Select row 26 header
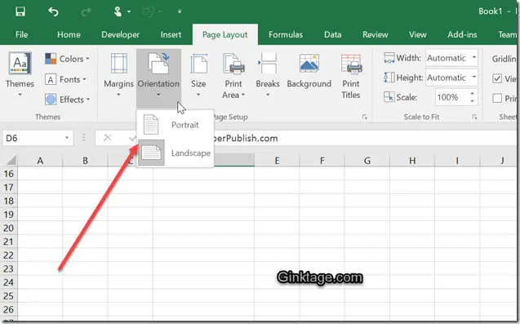Viewport: 520px width, 324px height. [x=9, y=309]
